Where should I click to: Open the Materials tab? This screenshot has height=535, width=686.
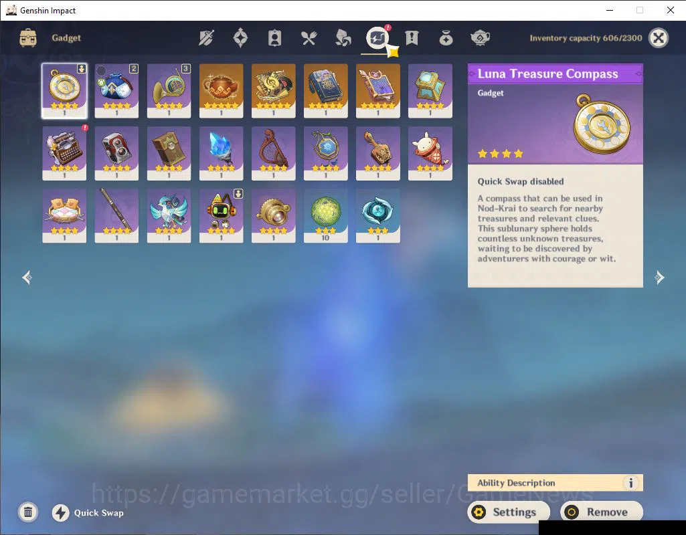click(343, 38)
